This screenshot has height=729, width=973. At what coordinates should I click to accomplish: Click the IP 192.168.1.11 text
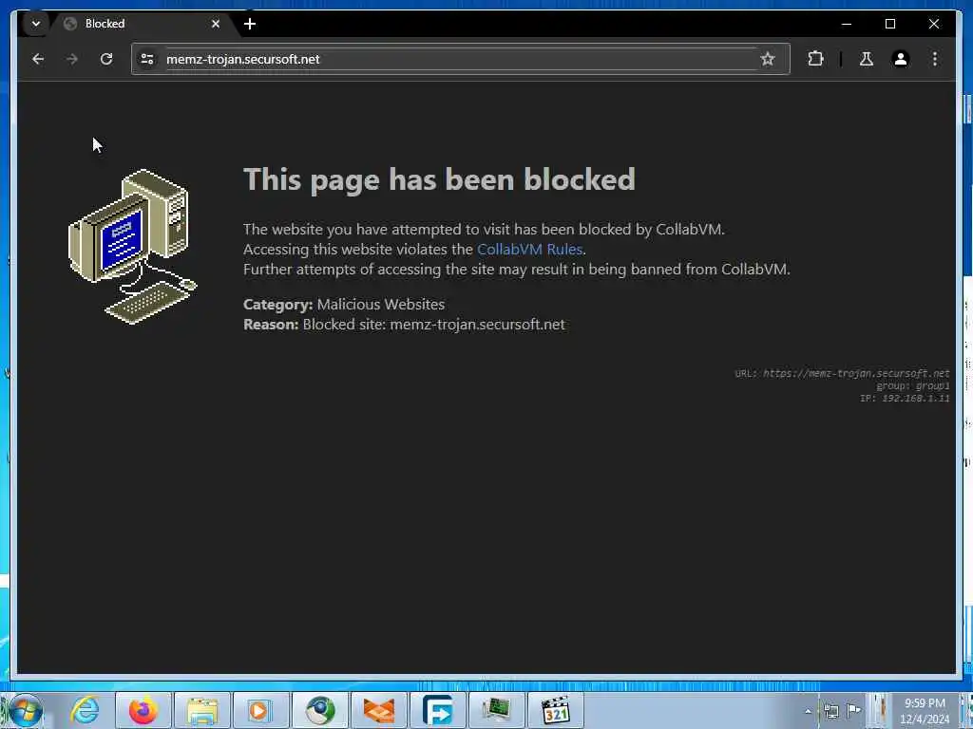coord(905,398)
